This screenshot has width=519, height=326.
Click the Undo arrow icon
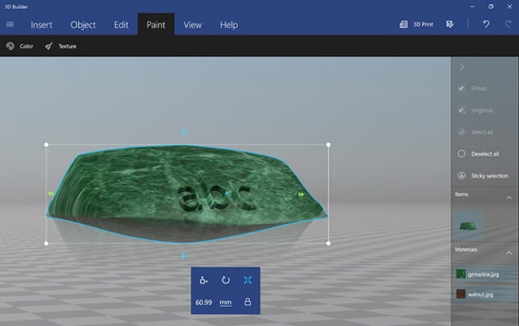[x=485, y=24]
